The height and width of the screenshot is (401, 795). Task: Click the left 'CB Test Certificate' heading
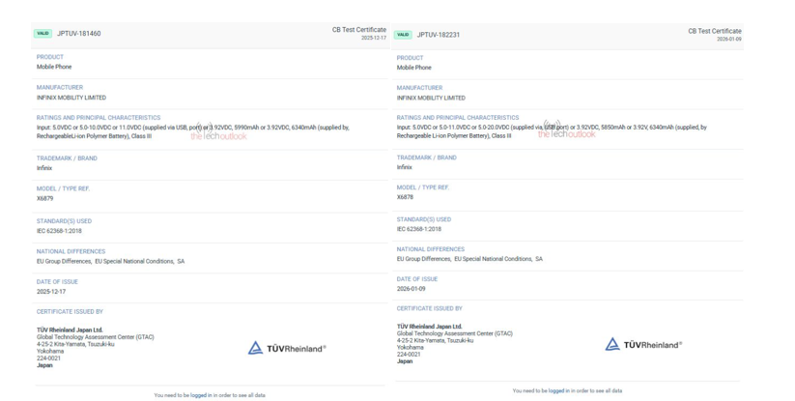pyautogui.click(x=358, y=30)
